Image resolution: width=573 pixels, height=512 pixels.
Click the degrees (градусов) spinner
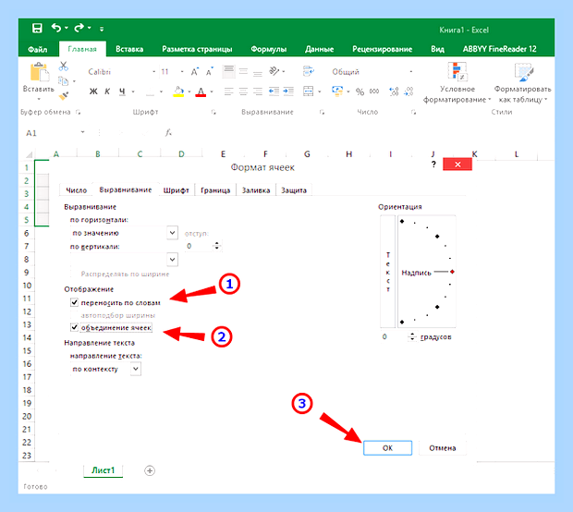click(x=412, y=336)
